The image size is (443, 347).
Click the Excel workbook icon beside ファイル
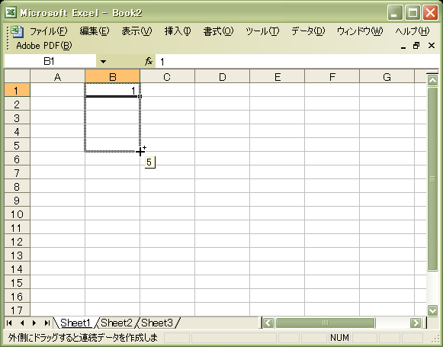point(18,31)
